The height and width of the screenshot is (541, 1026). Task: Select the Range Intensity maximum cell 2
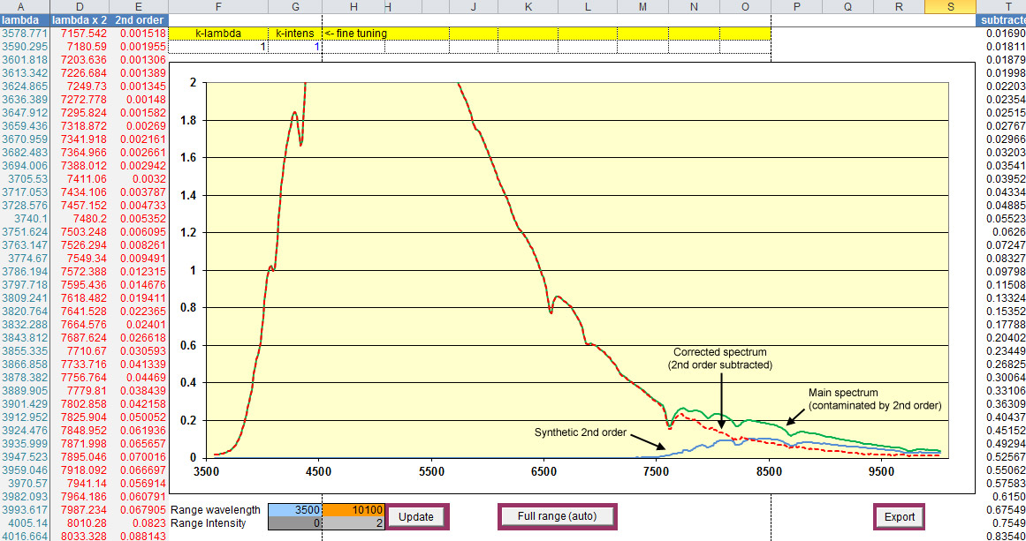click(353, 522)
